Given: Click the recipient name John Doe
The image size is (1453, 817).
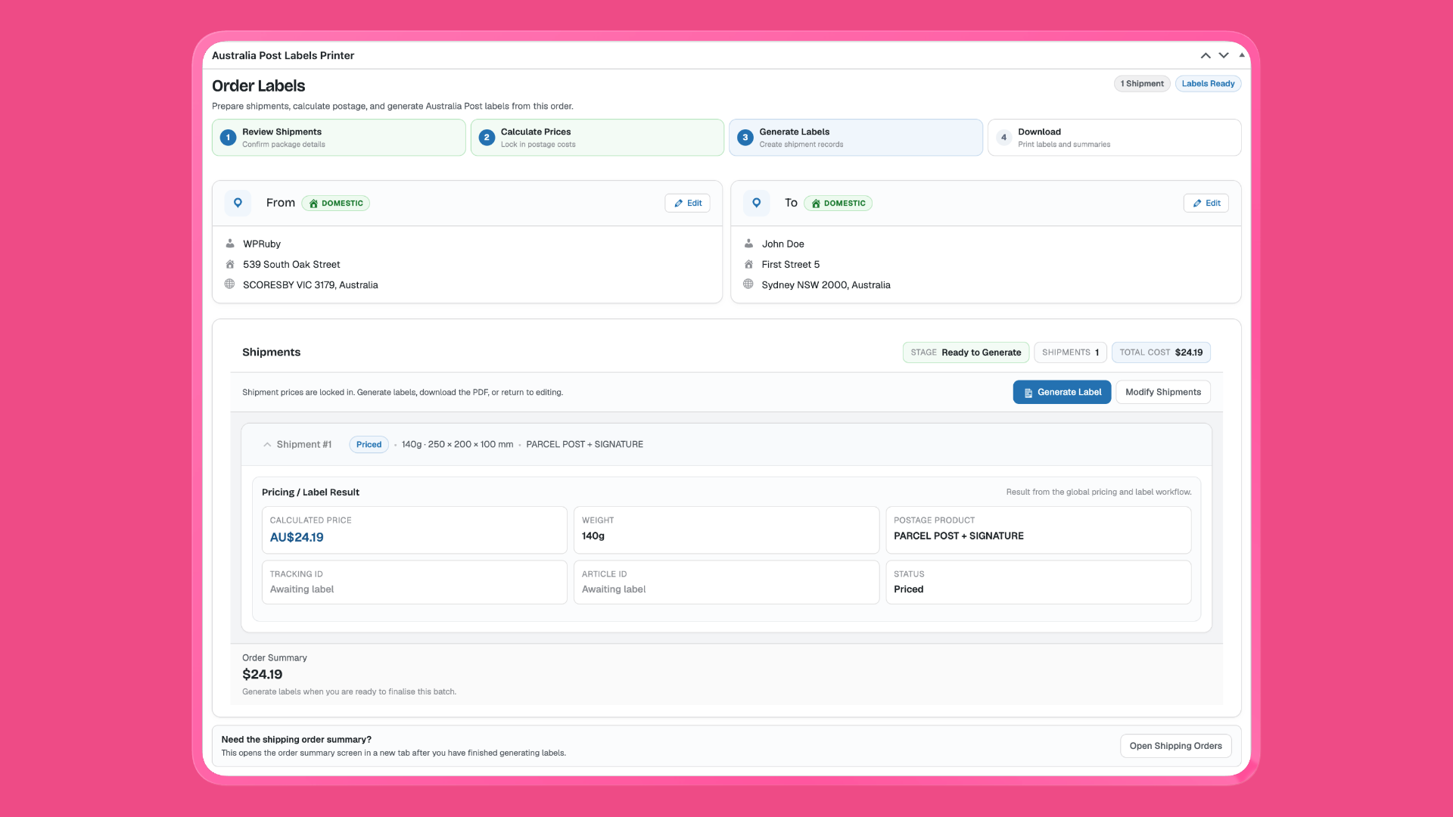Looking at the screenshot, I should 783,244.
